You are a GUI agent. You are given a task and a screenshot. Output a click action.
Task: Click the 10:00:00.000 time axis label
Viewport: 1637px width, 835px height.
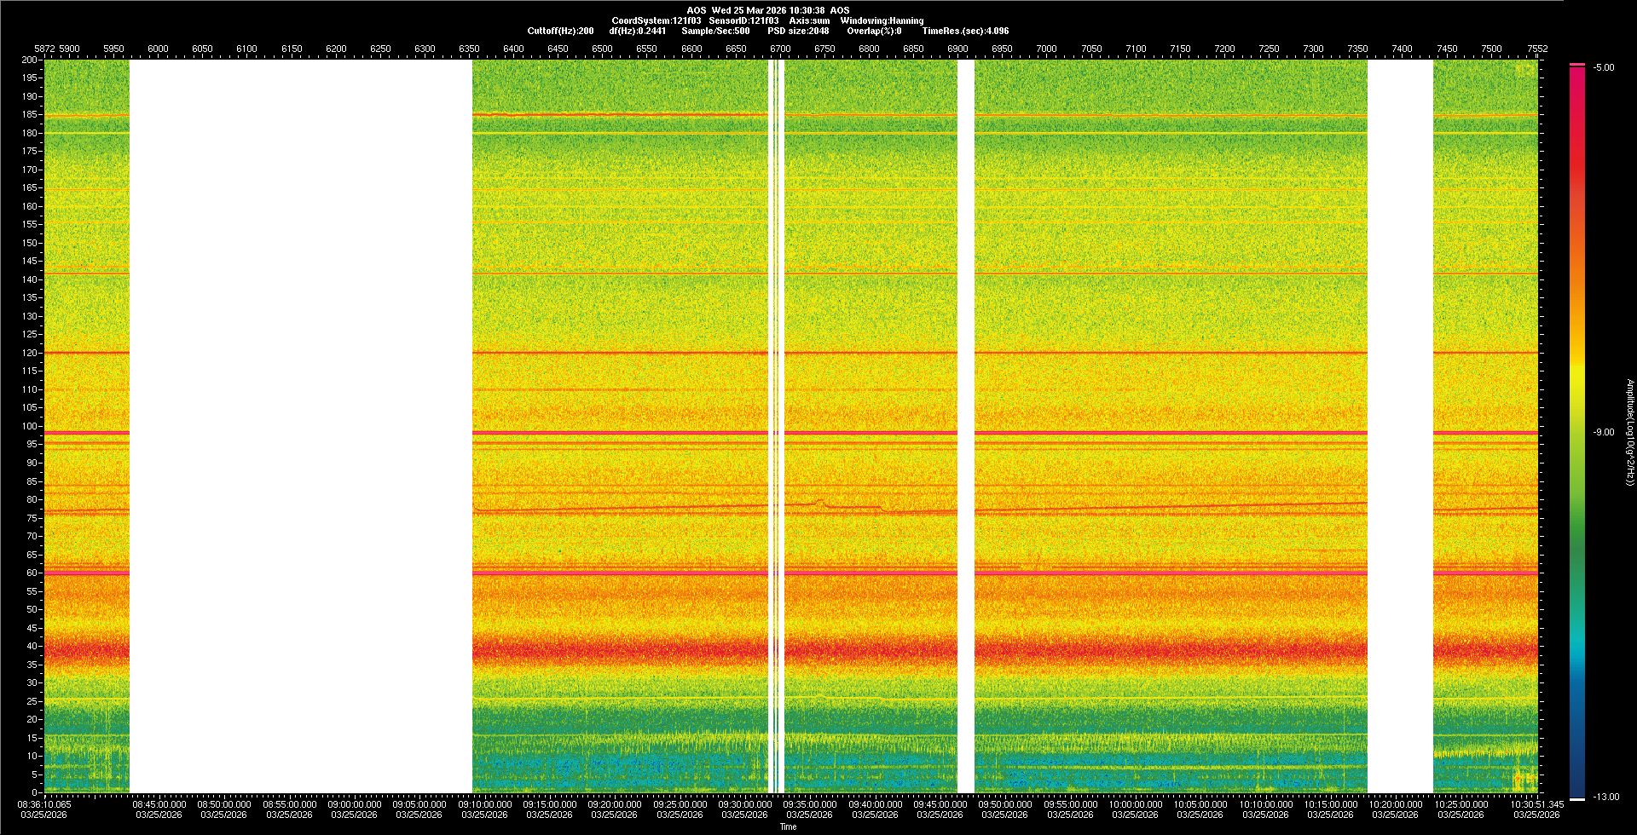pyautogui.click(x=1135, y=803)
